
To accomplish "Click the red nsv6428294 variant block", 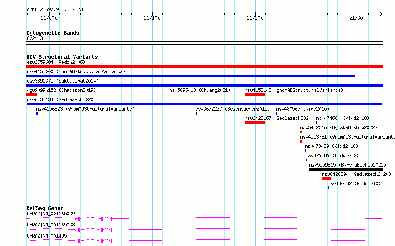I will (x=327, y=179).
